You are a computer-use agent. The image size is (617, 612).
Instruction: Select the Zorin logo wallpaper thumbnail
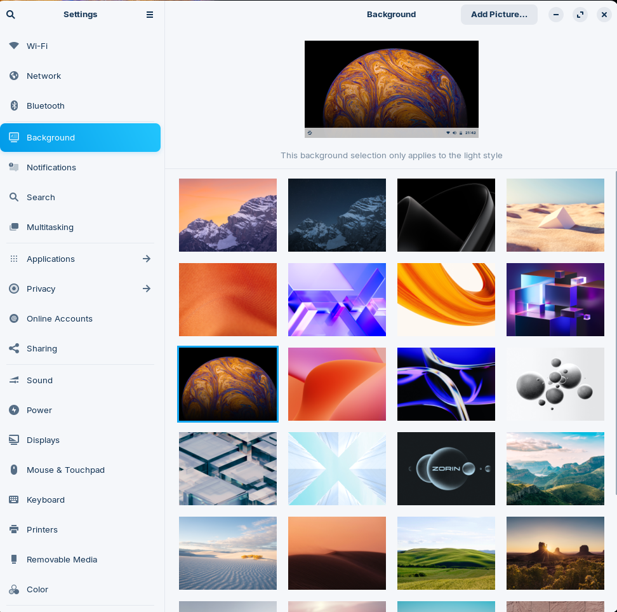[x=446, y=469]
